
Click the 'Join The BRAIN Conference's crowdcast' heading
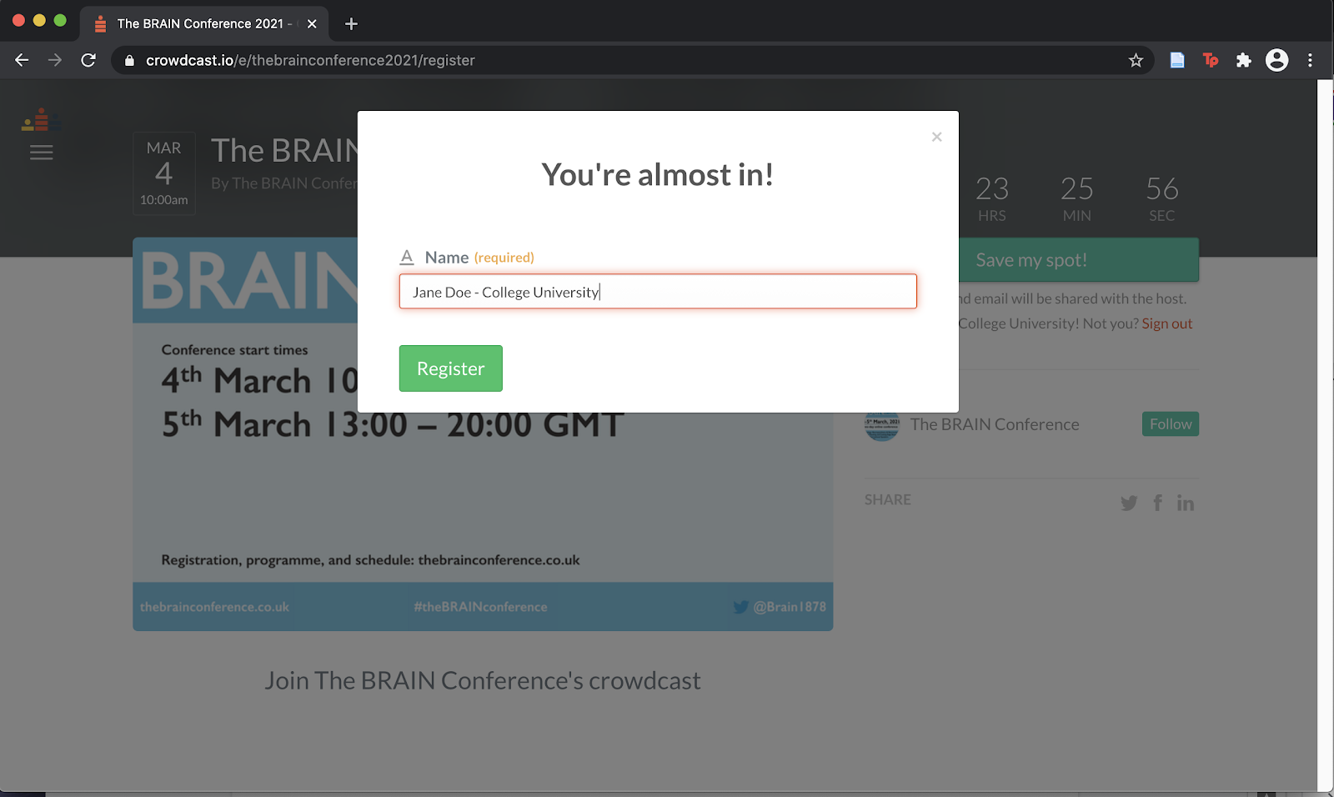click(483, 680)
